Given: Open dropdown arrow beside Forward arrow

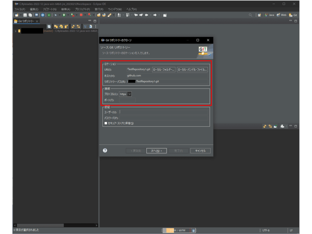Looking at the screenshot, I should (159, 15).
